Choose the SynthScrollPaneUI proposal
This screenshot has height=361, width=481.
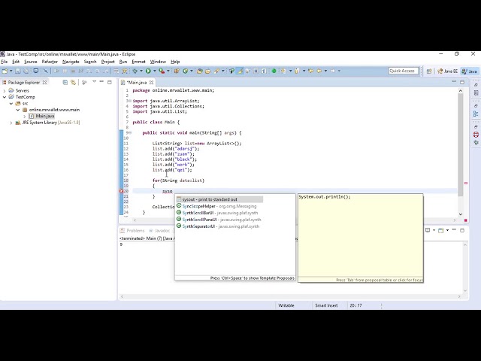click(219, 220)
